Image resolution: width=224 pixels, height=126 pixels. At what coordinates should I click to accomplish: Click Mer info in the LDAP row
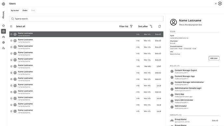tap(148, 67)
